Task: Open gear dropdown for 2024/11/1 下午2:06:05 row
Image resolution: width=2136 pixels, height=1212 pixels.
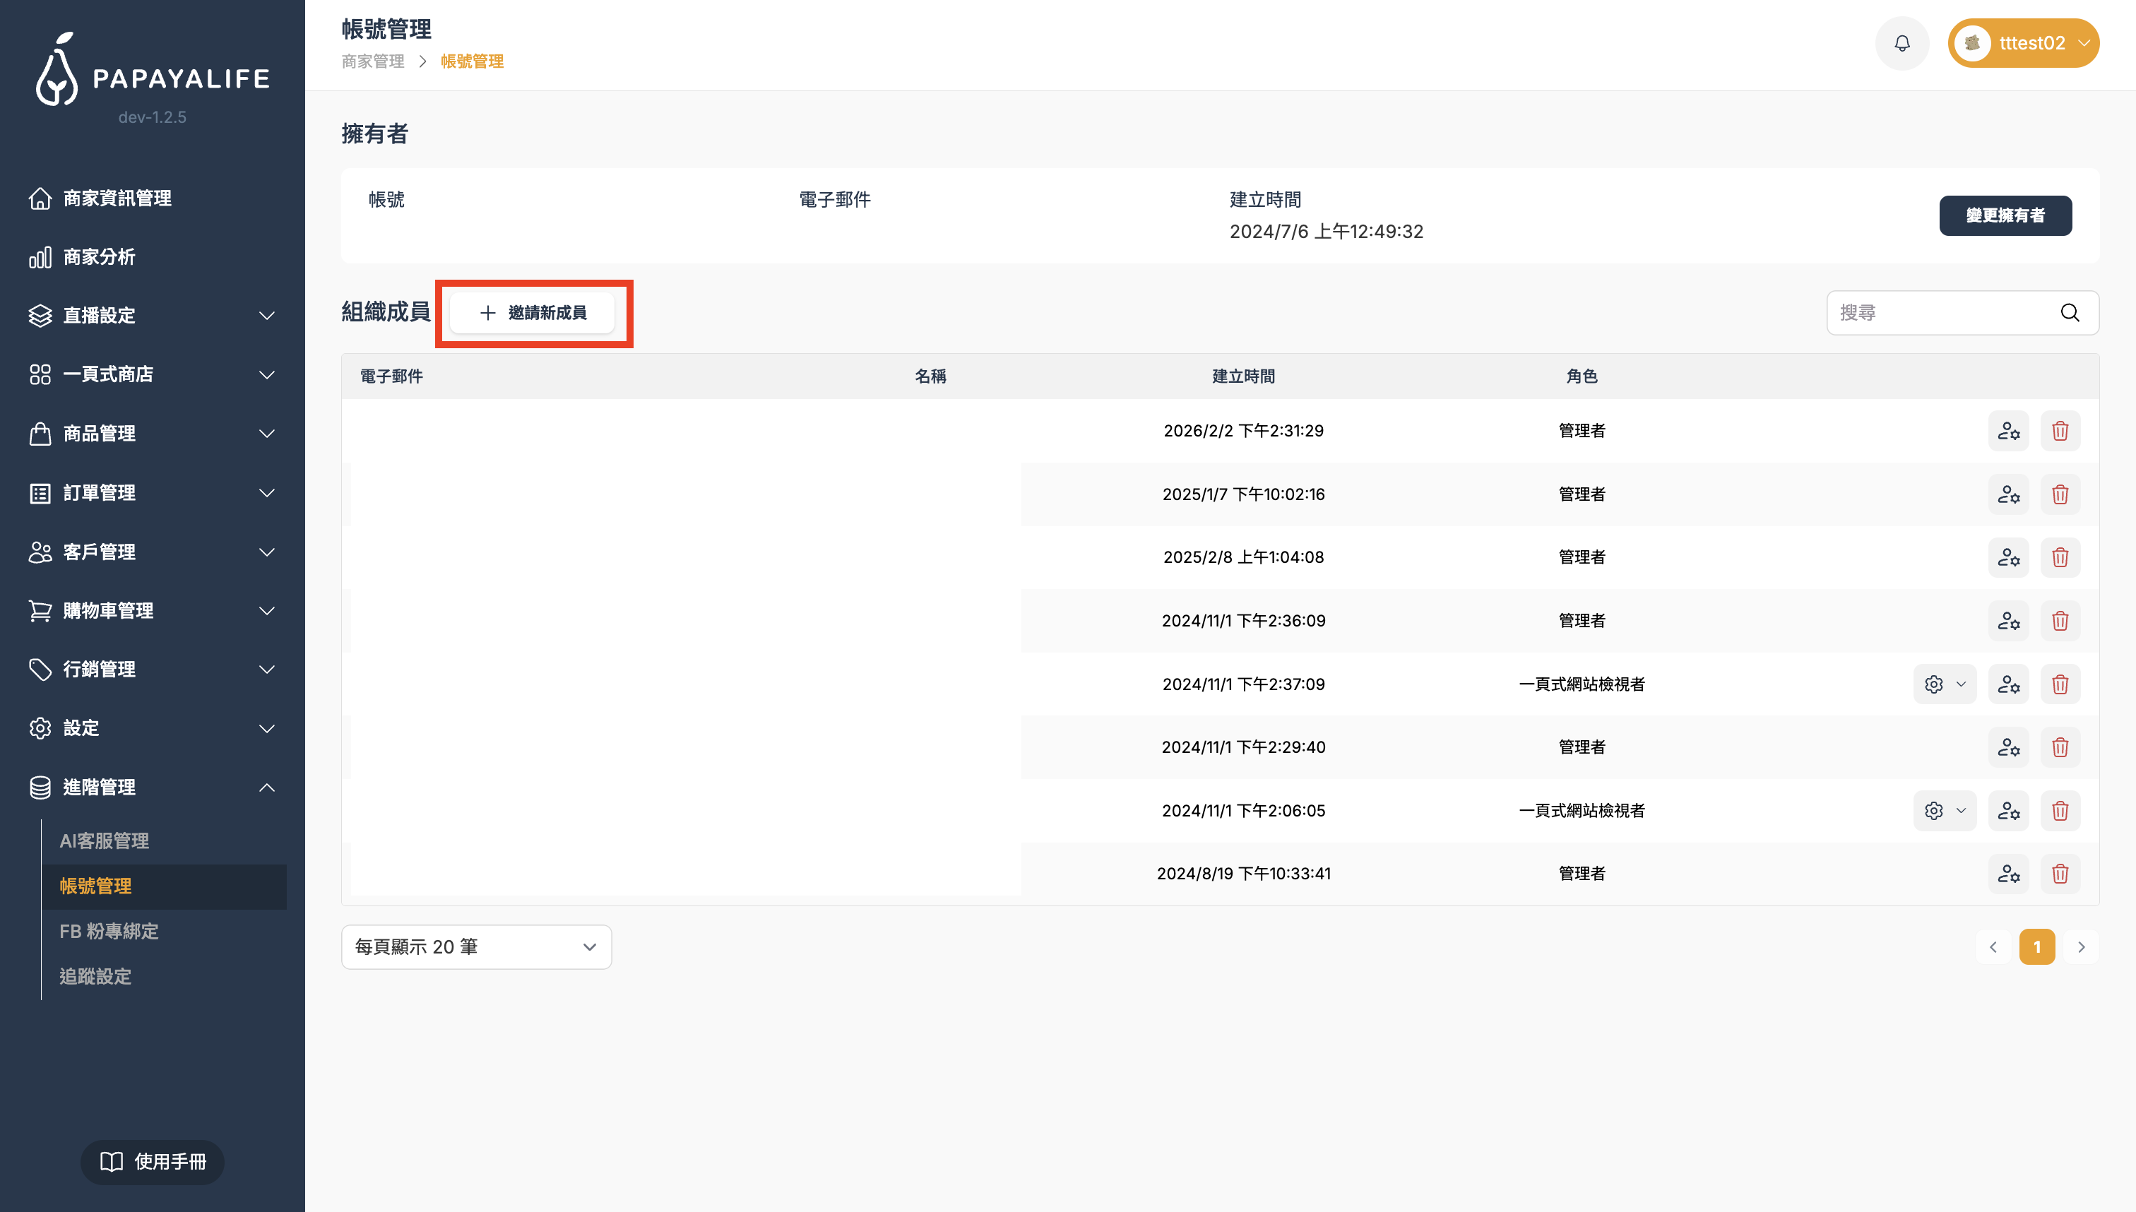Action: [x=1945, y=811]
